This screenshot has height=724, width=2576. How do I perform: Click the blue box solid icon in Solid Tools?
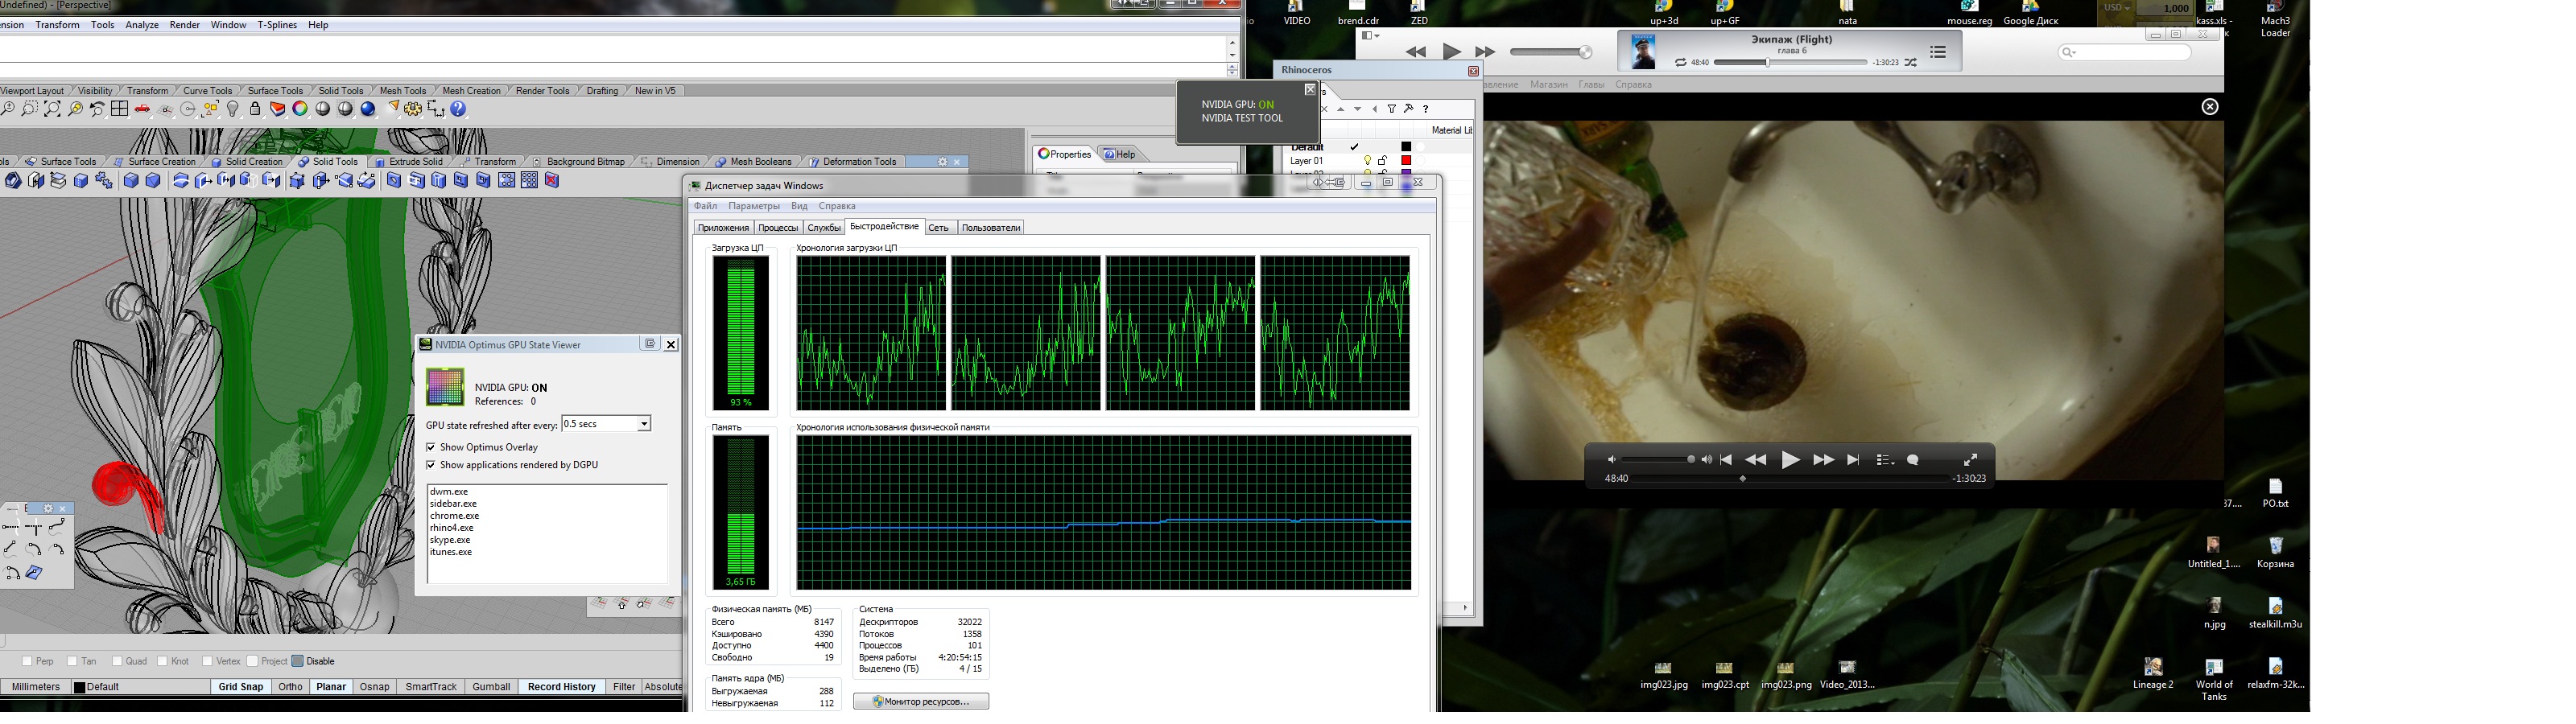pyautogui.click(x=80, y=181)
